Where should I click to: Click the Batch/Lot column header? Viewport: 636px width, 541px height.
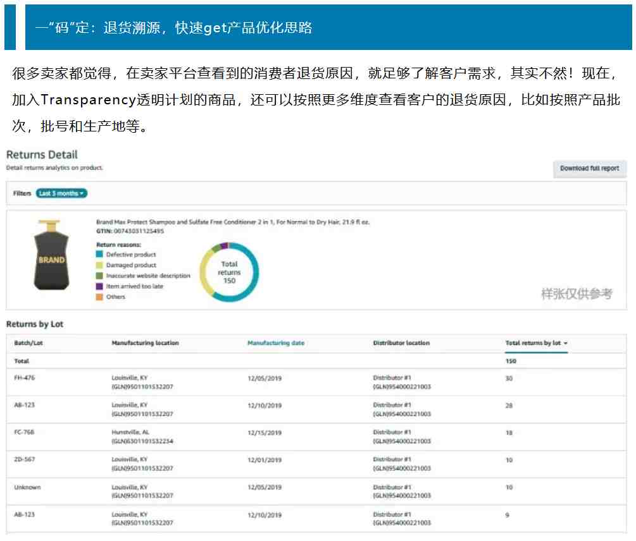click(x=28, y=343)
